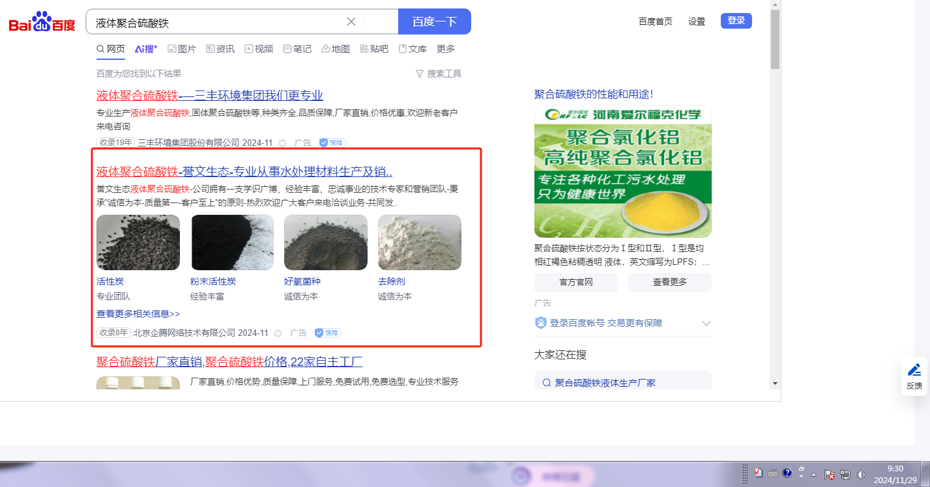Screen dimensions: 930x487
Task: Open the 活性炭 granules thumbnail
Action: click(x=138, y=242)
